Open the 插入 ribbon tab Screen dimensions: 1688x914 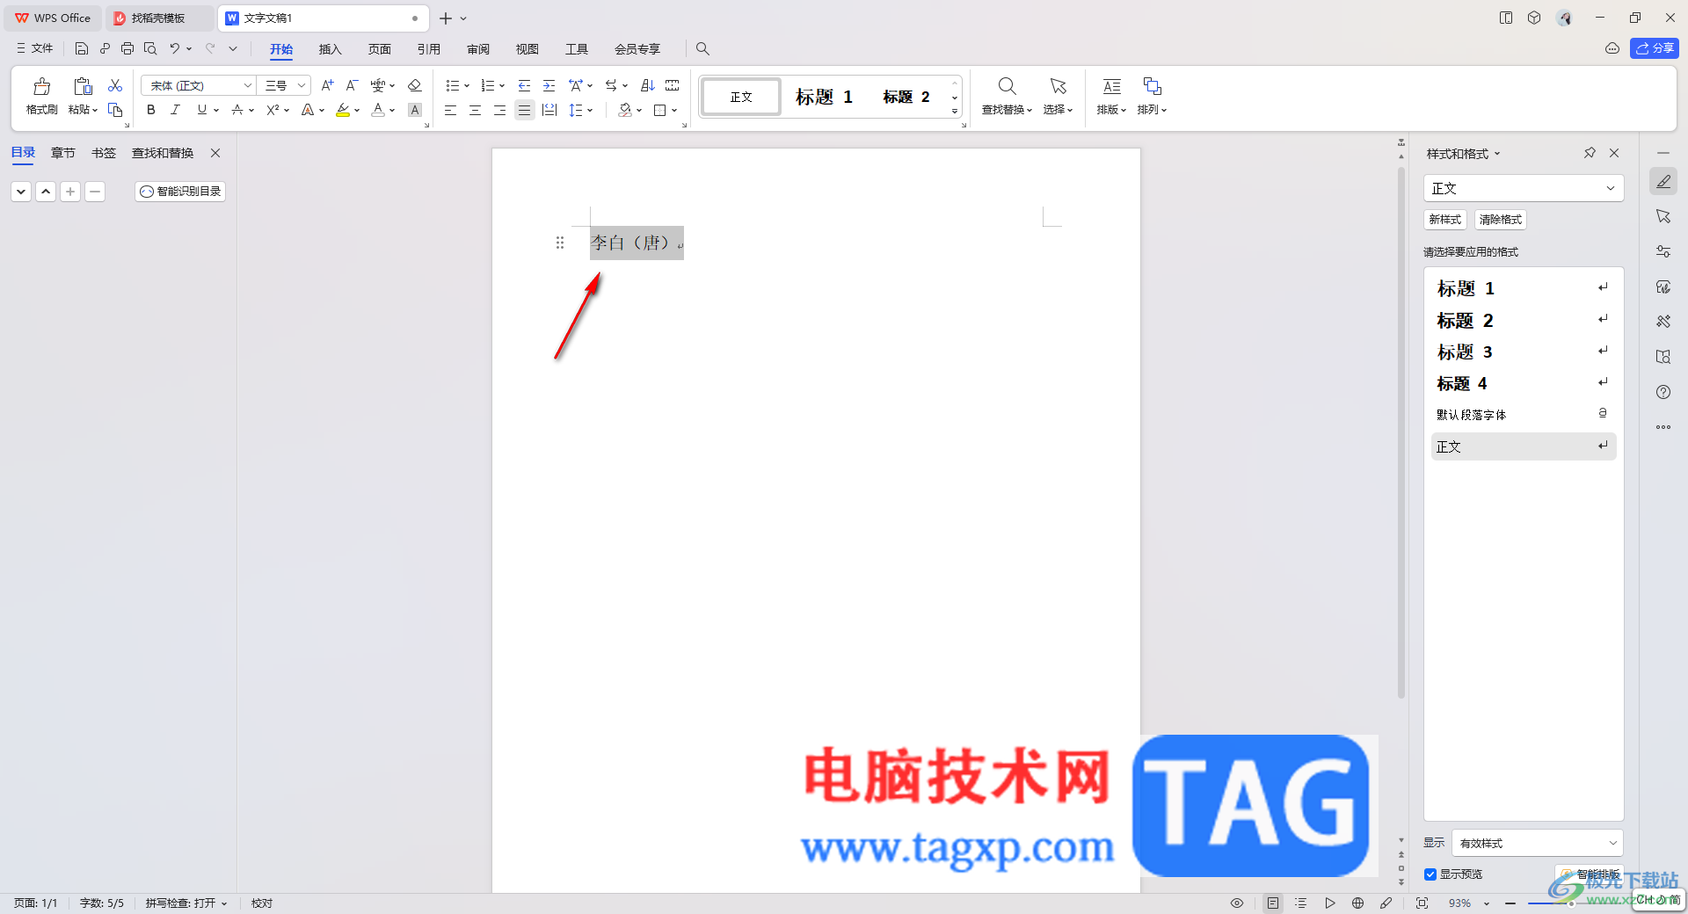click(x=330, y=49)
